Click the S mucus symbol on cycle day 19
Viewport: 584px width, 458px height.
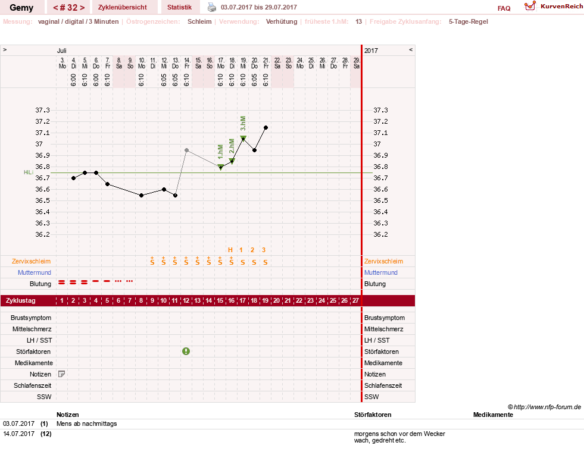[x=266, y=262]
